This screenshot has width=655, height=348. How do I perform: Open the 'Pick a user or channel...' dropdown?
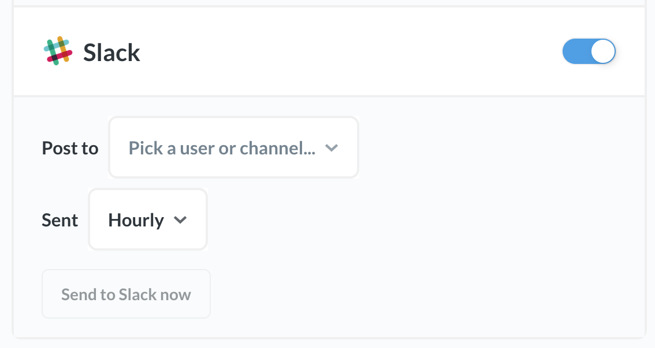pos(233,147)
